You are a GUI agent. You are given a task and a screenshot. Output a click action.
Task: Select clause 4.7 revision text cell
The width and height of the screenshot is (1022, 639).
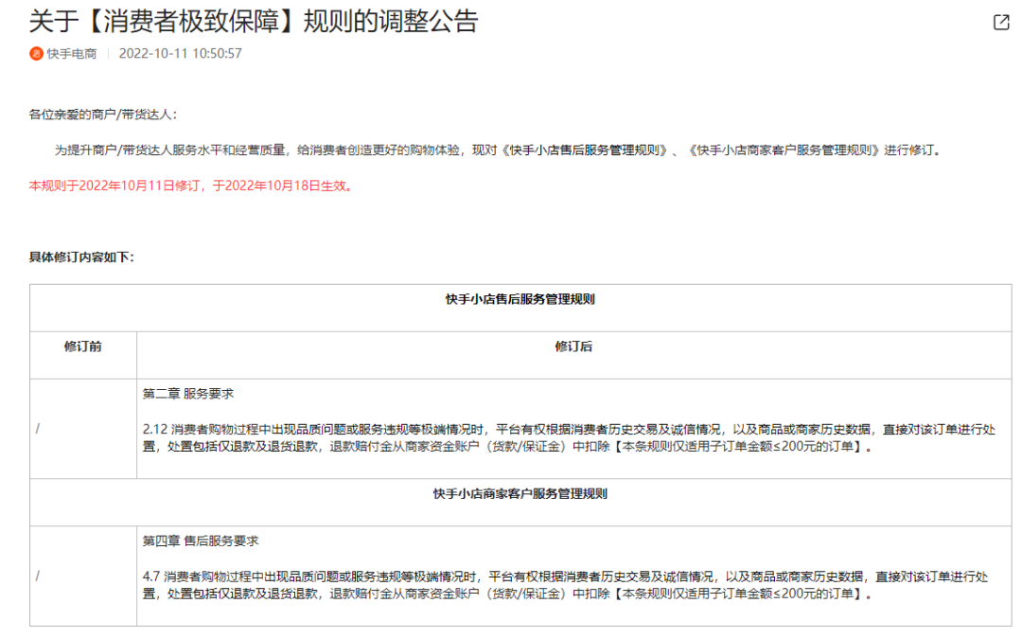click(568, 585)
